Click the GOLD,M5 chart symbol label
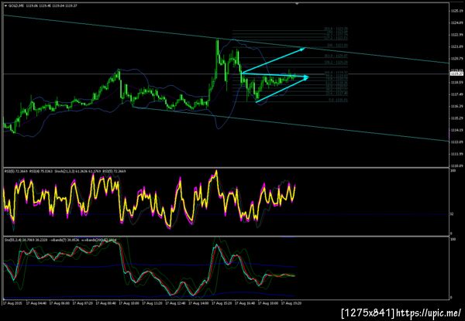The height and width of the screenshot is (321, 465). tap(16, 5)
